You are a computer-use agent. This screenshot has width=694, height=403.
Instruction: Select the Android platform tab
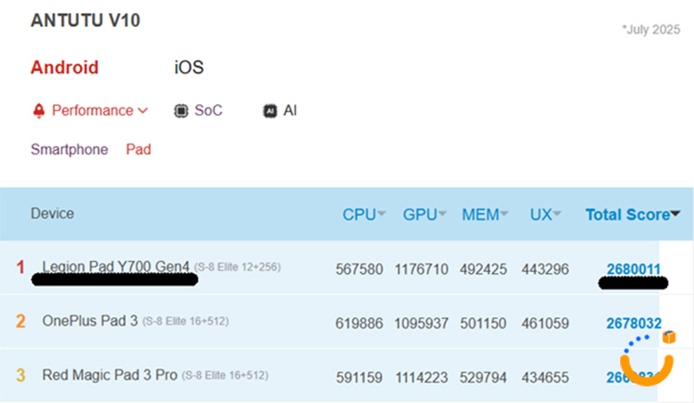pyautogui.click(x=64, y=68)
